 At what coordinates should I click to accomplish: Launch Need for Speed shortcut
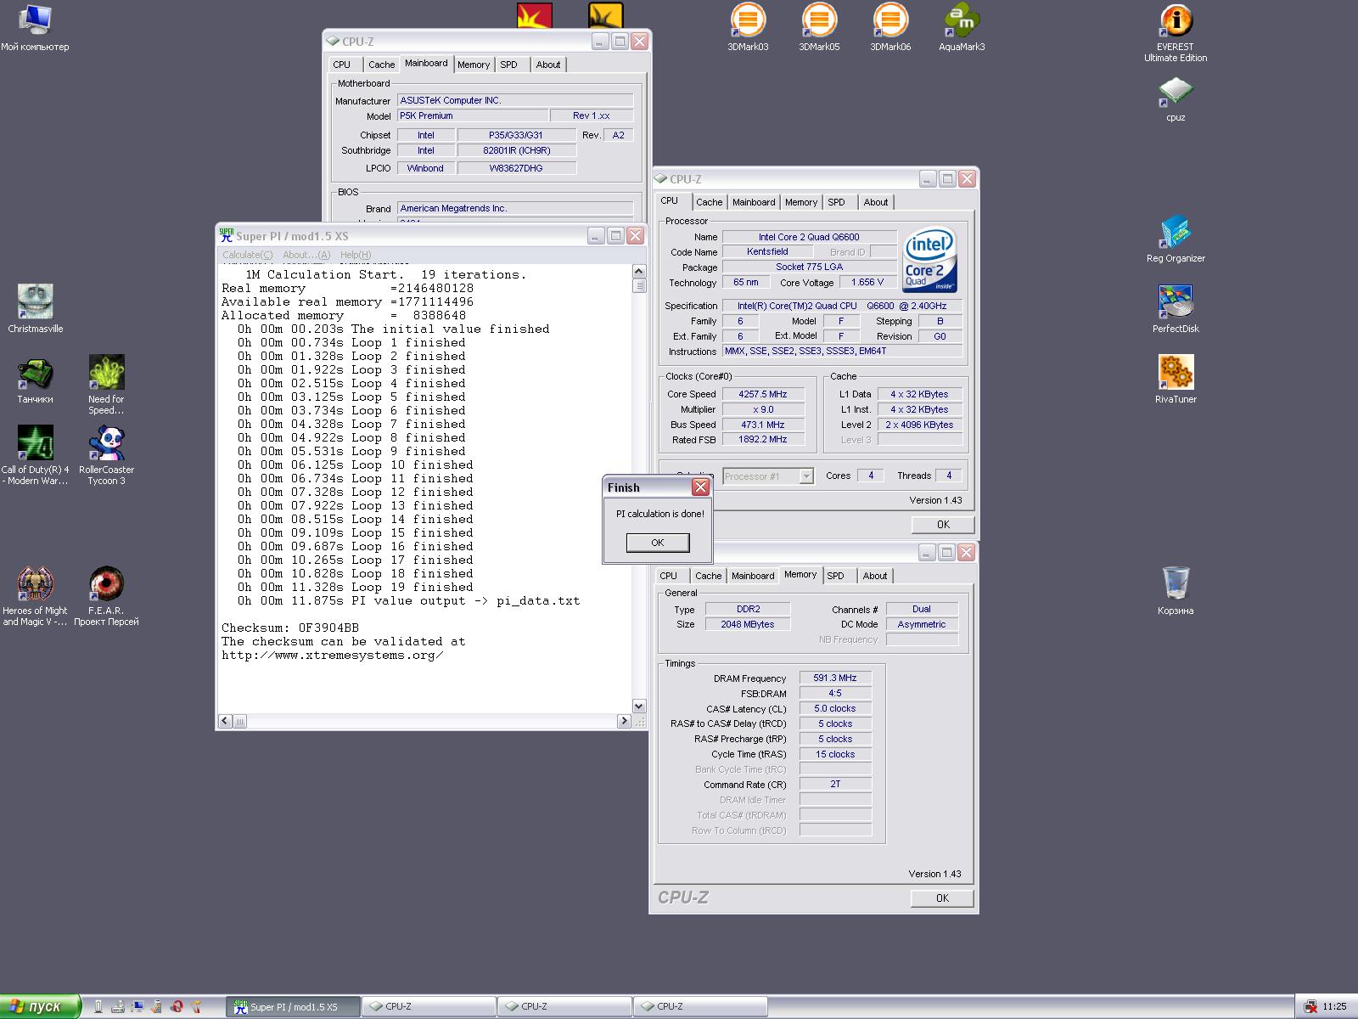(x=106, y=385)
